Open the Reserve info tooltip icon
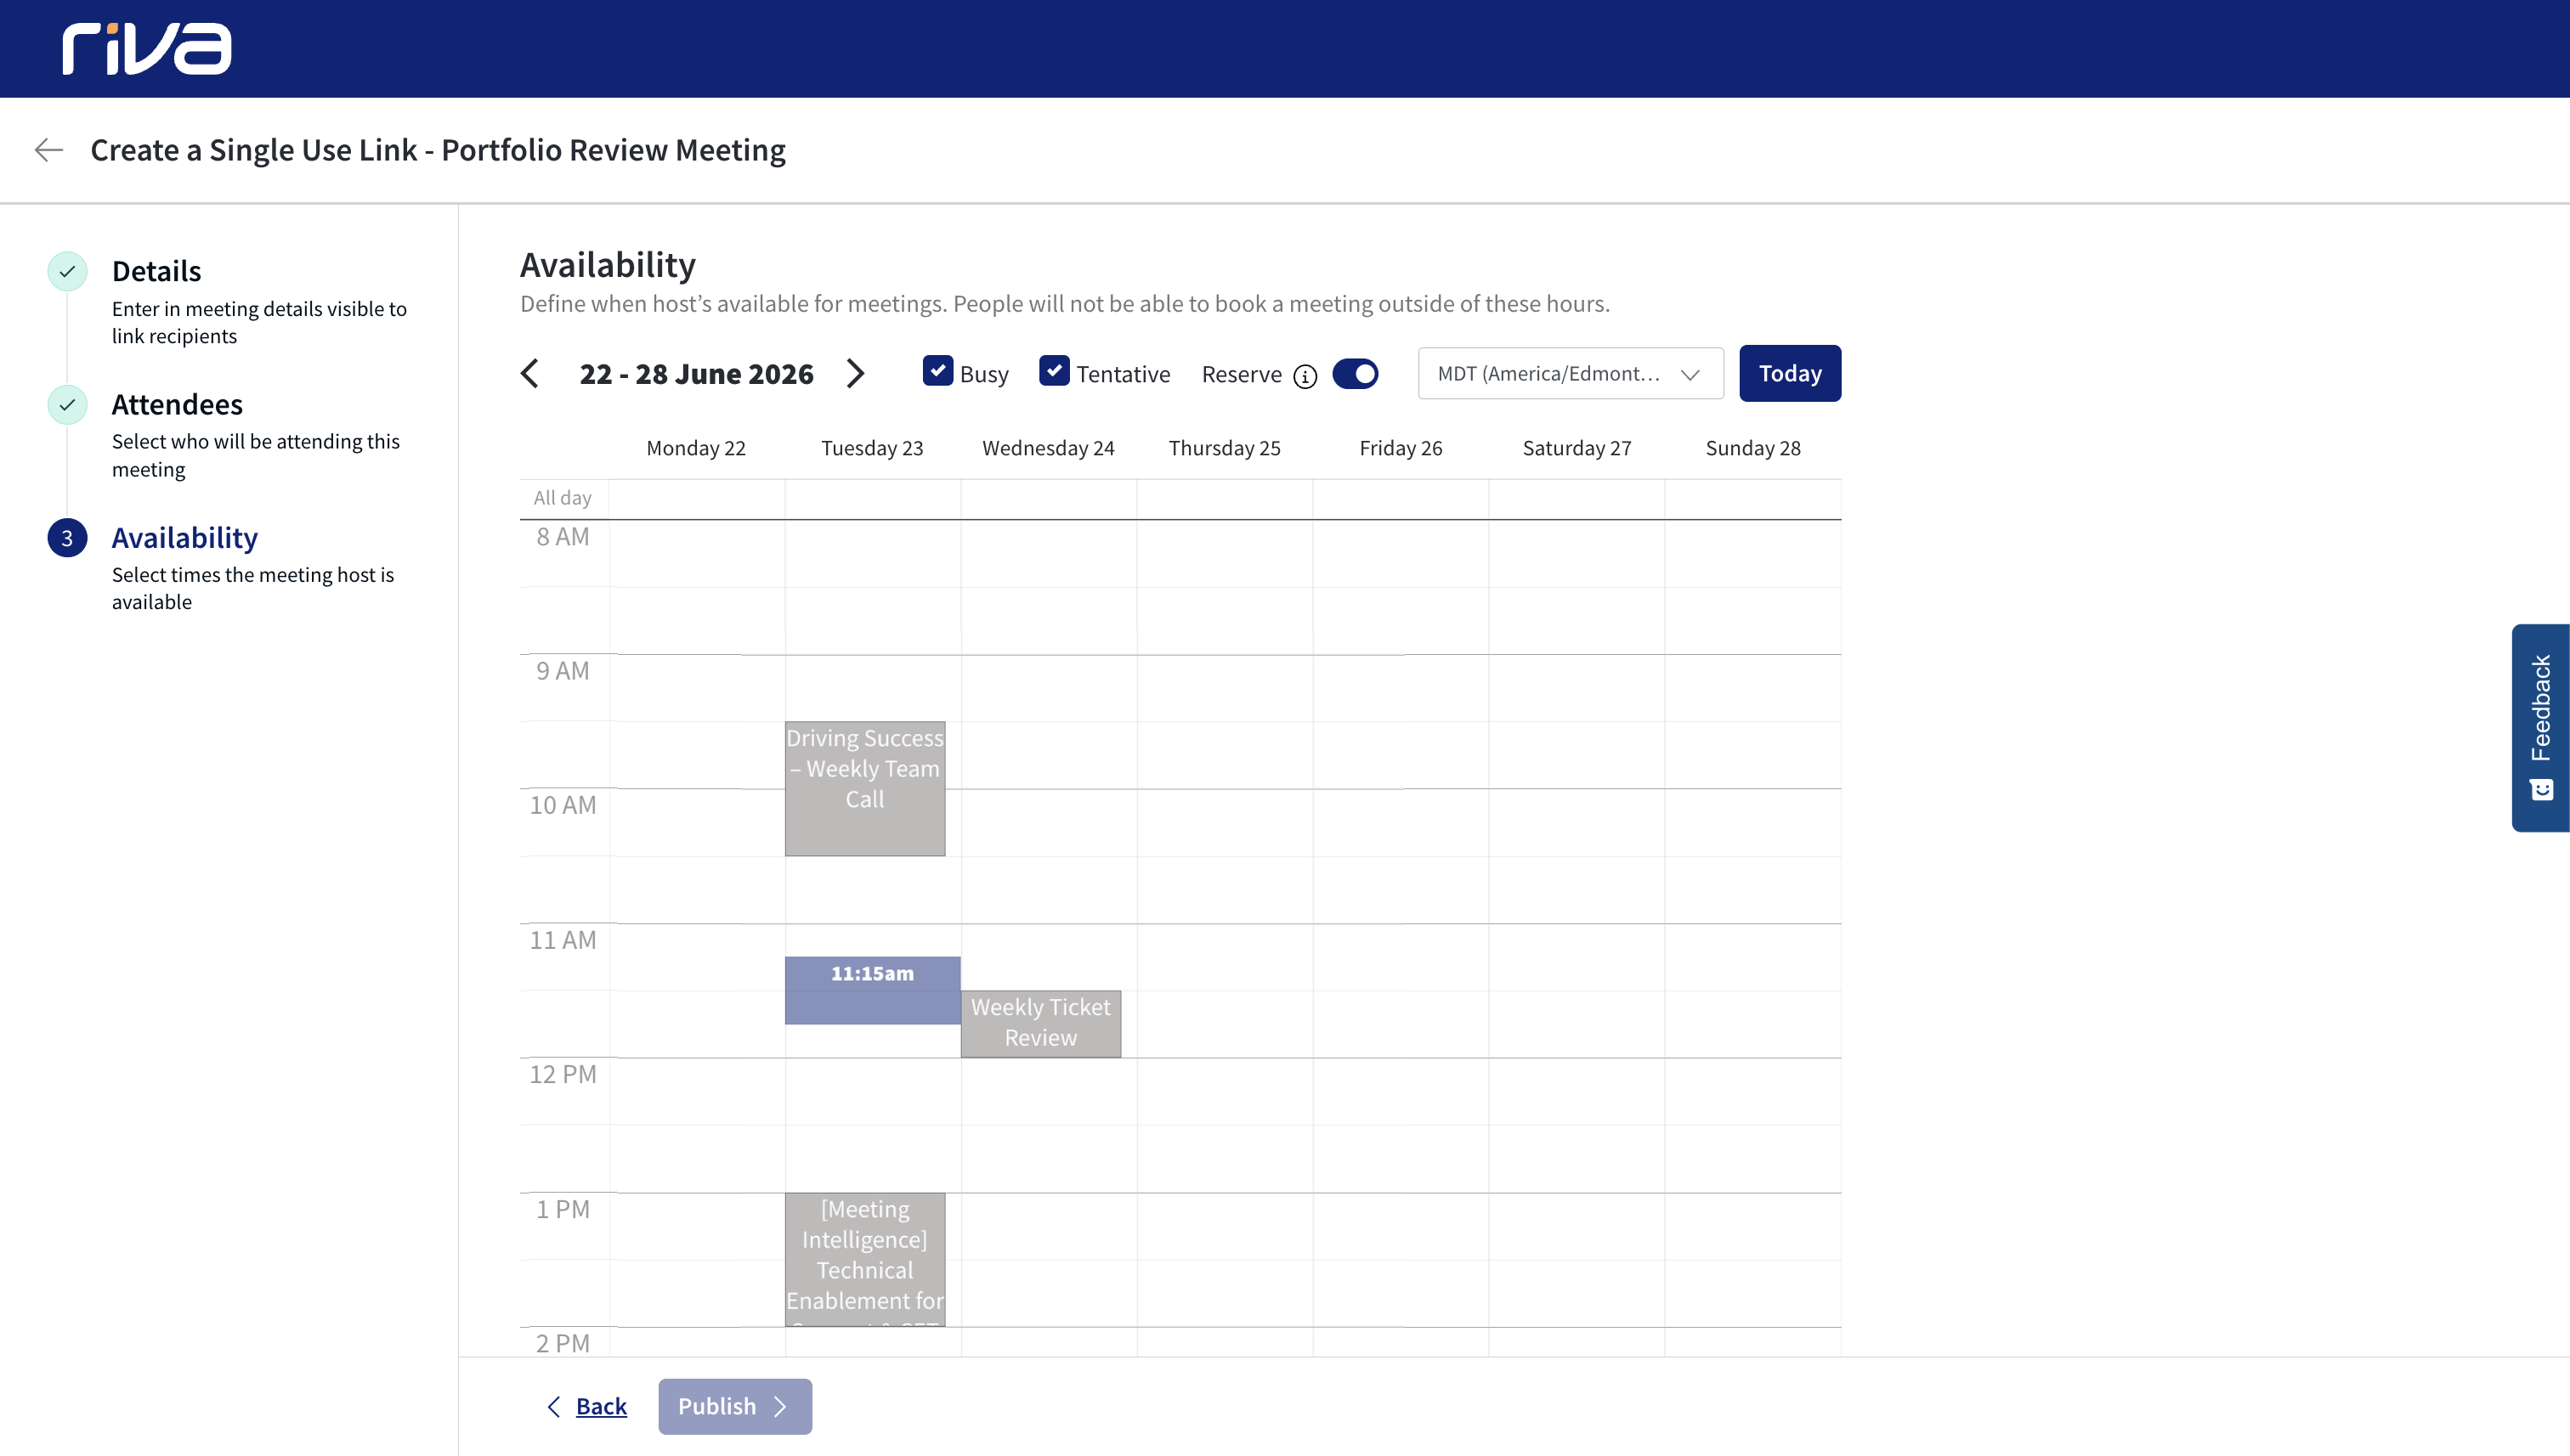This screenshot has height=1456, width=2570. (1305, 376)
